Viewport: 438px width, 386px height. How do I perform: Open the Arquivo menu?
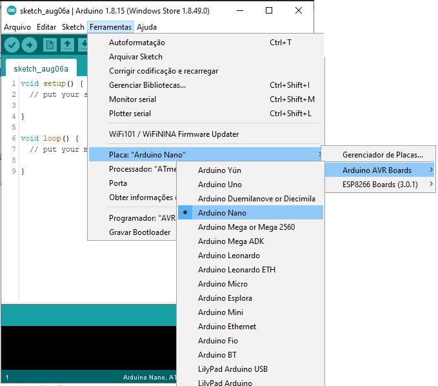[x=17, y=27]
